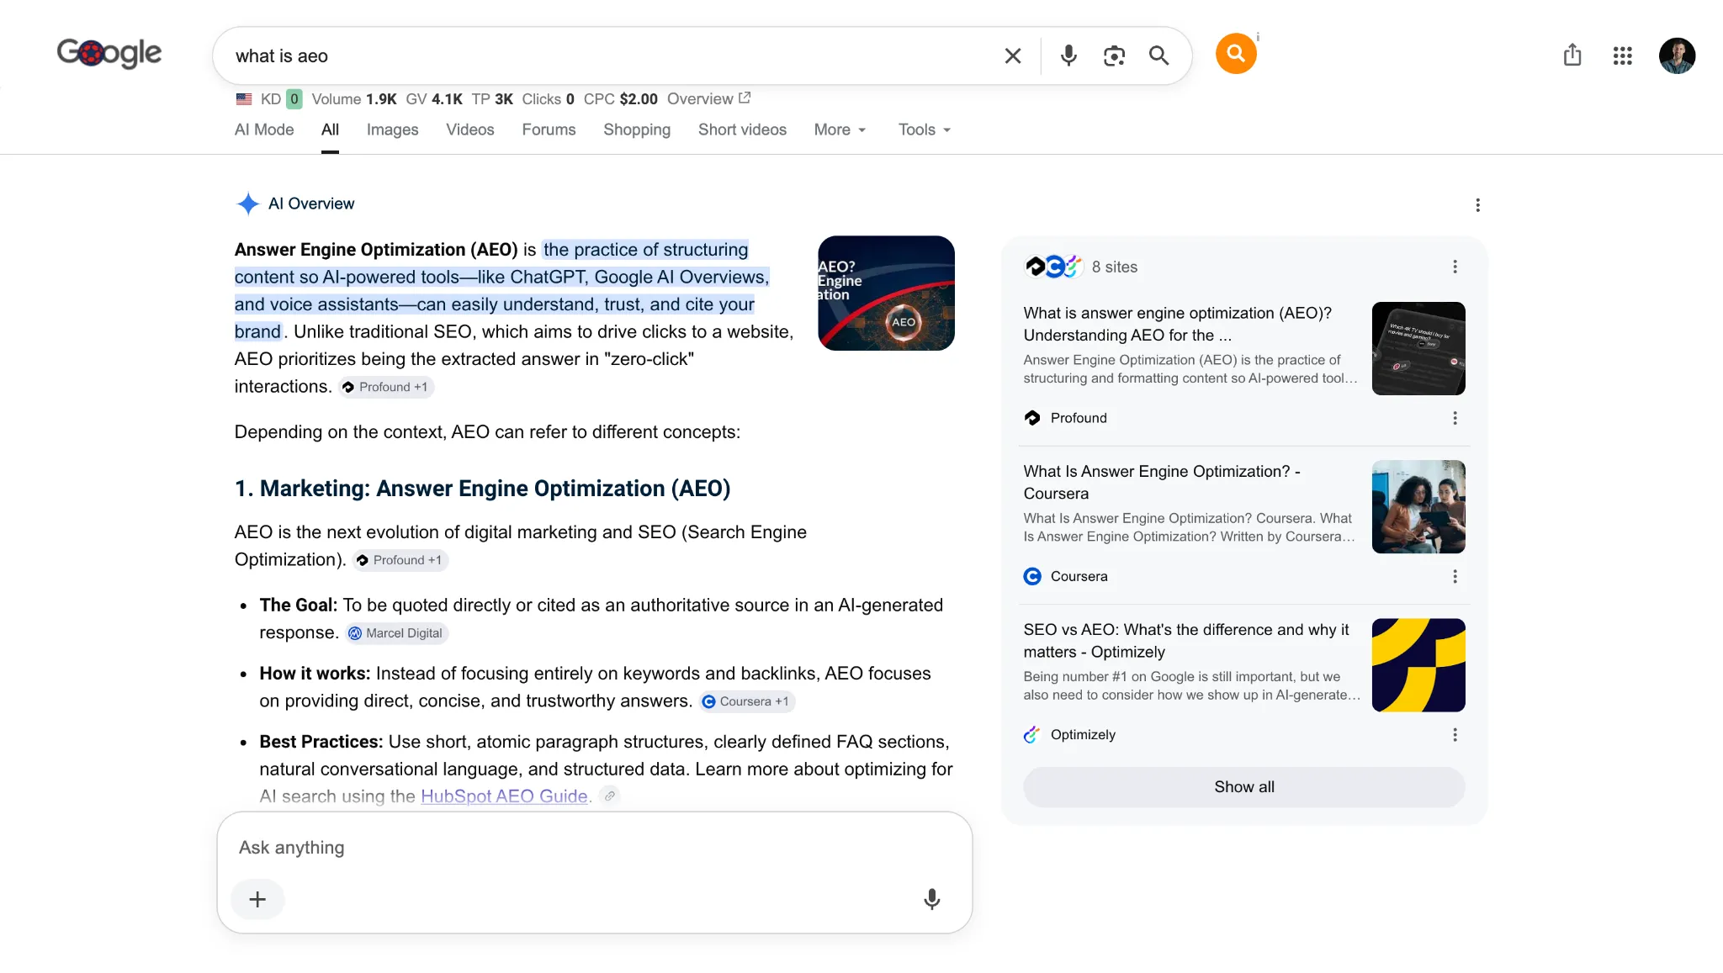This screenshot has width=1723, height=973.
Task: Switch to the Images tab
Action: (392, 130)
